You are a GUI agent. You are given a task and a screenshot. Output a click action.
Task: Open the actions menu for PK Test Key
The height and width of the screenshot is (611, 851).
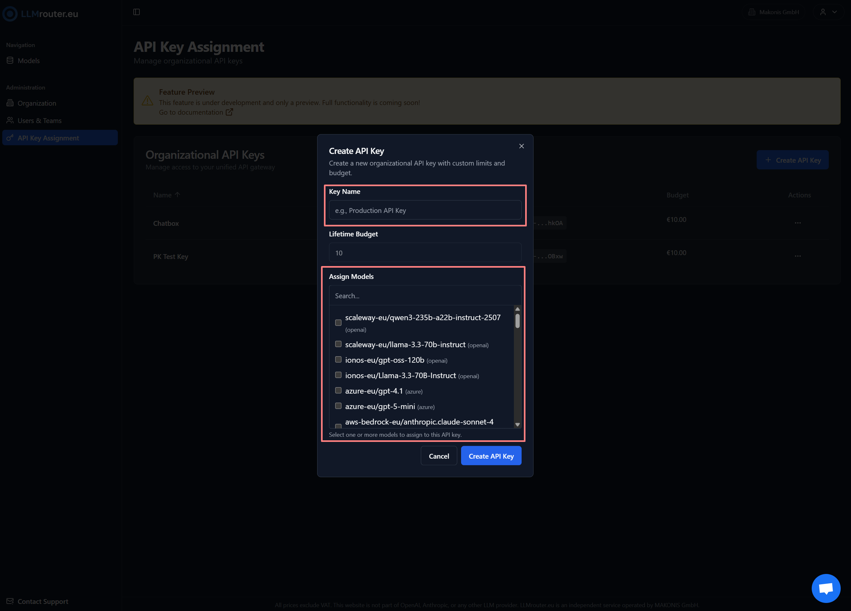pos(798,256)
